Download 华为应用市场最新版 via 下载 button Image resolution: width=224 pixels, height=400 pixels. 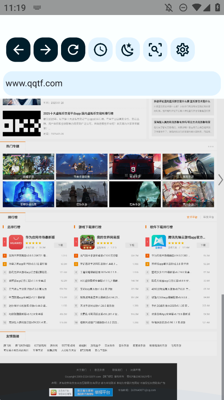pos(60,245)
